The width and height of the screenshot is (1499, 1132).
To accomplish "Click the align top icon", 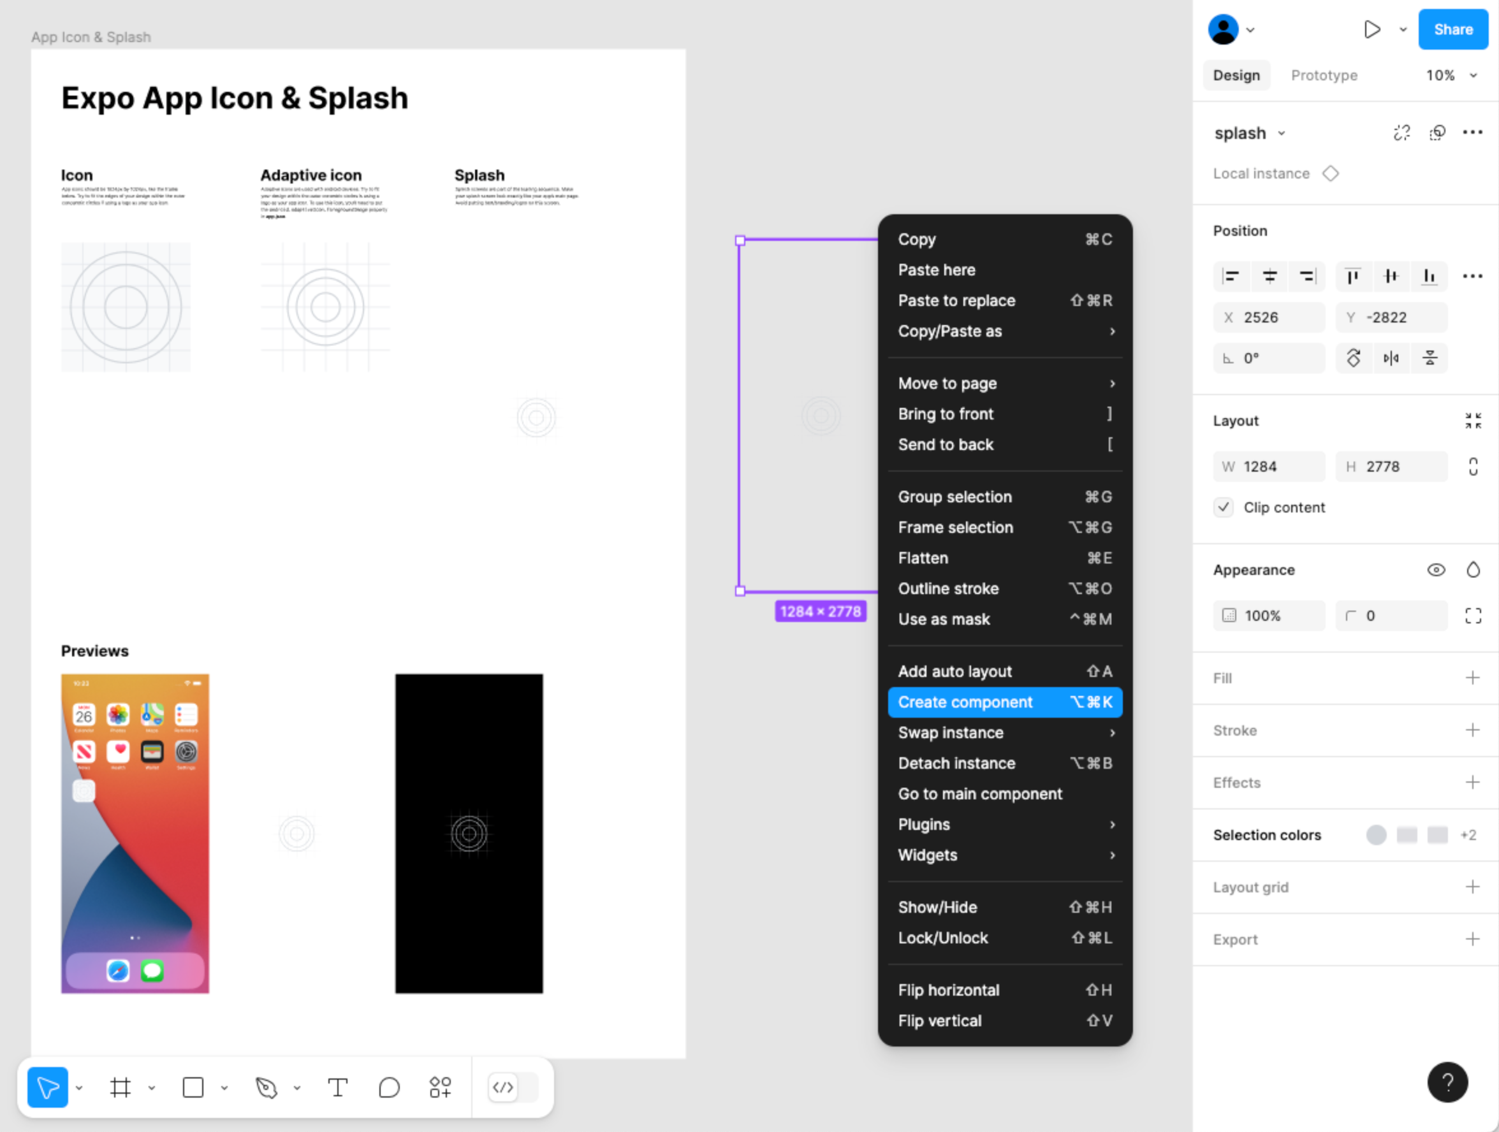I will point(1352,276).
